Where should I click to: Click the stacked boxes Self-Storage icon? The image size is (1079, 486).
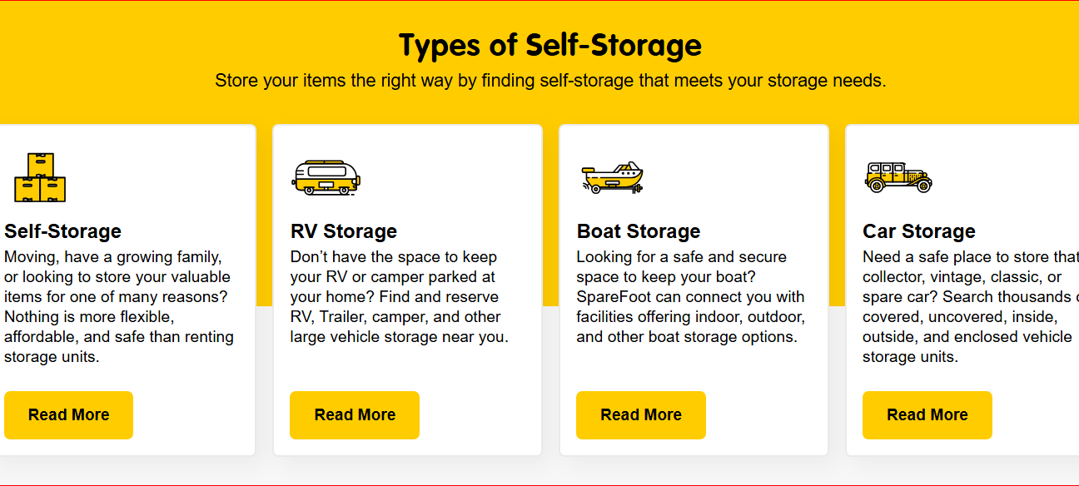tap(40, 177)
